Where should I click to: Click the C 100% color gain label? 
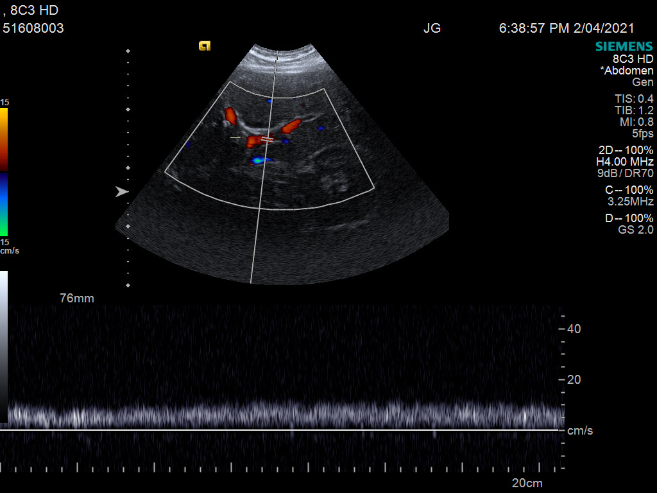[x=629, y=190]
